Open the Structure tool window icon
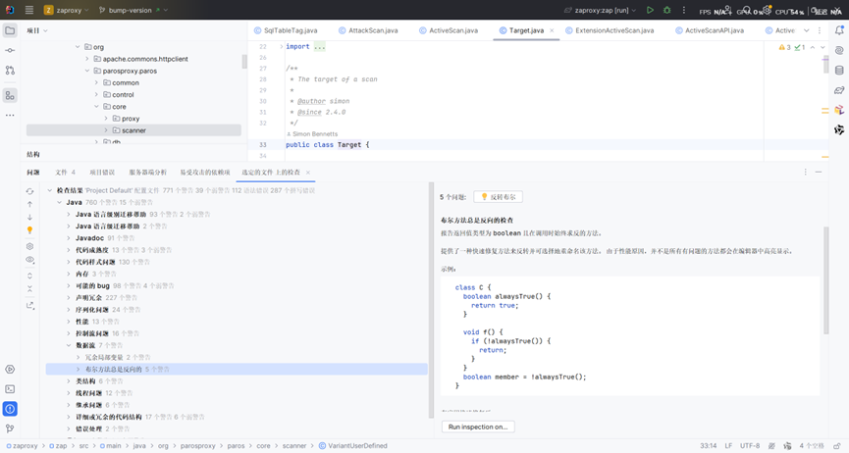 point(10,96)
